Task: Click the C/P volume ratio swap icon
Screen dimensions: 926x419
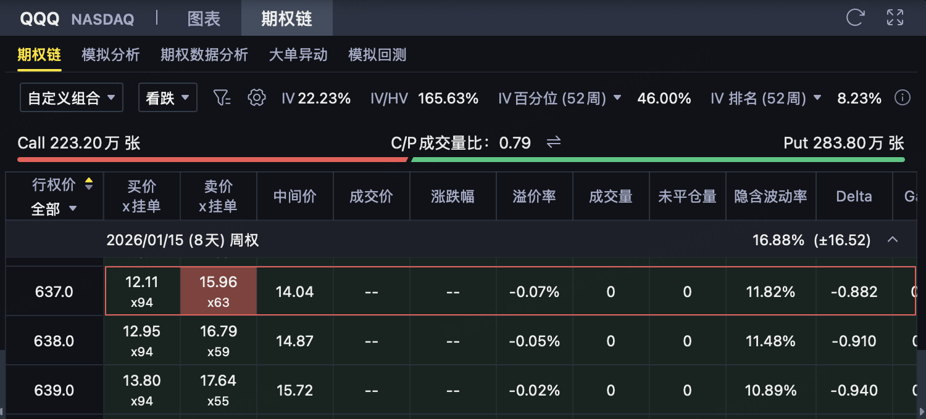Action: [554, 142]
